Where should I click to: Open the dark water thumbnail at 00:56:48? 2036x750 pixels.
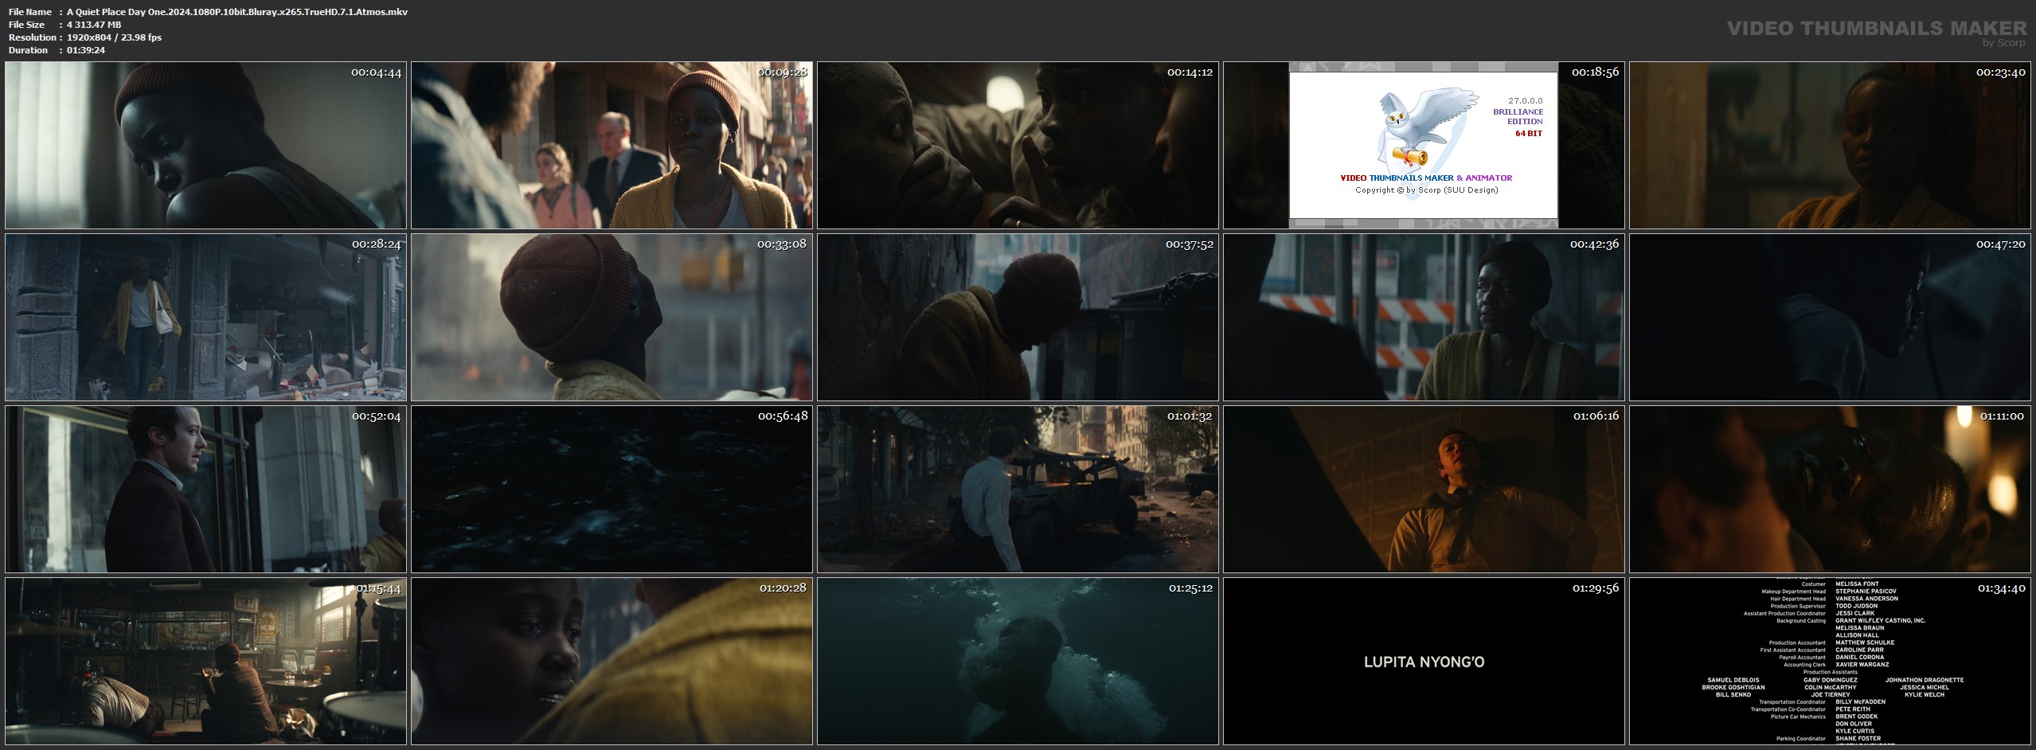click(612, 489)
